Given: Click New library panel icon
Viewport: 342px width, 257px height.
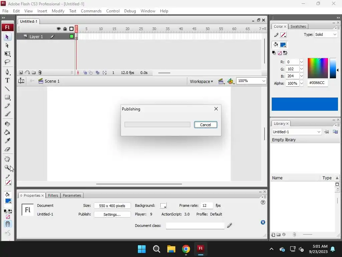Looking at the screenshot, I should coord(335,132).
